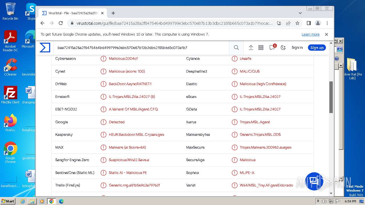Go back with browser back arrow
Viewport: 365px width, 205px height.
tap(42, 23)
